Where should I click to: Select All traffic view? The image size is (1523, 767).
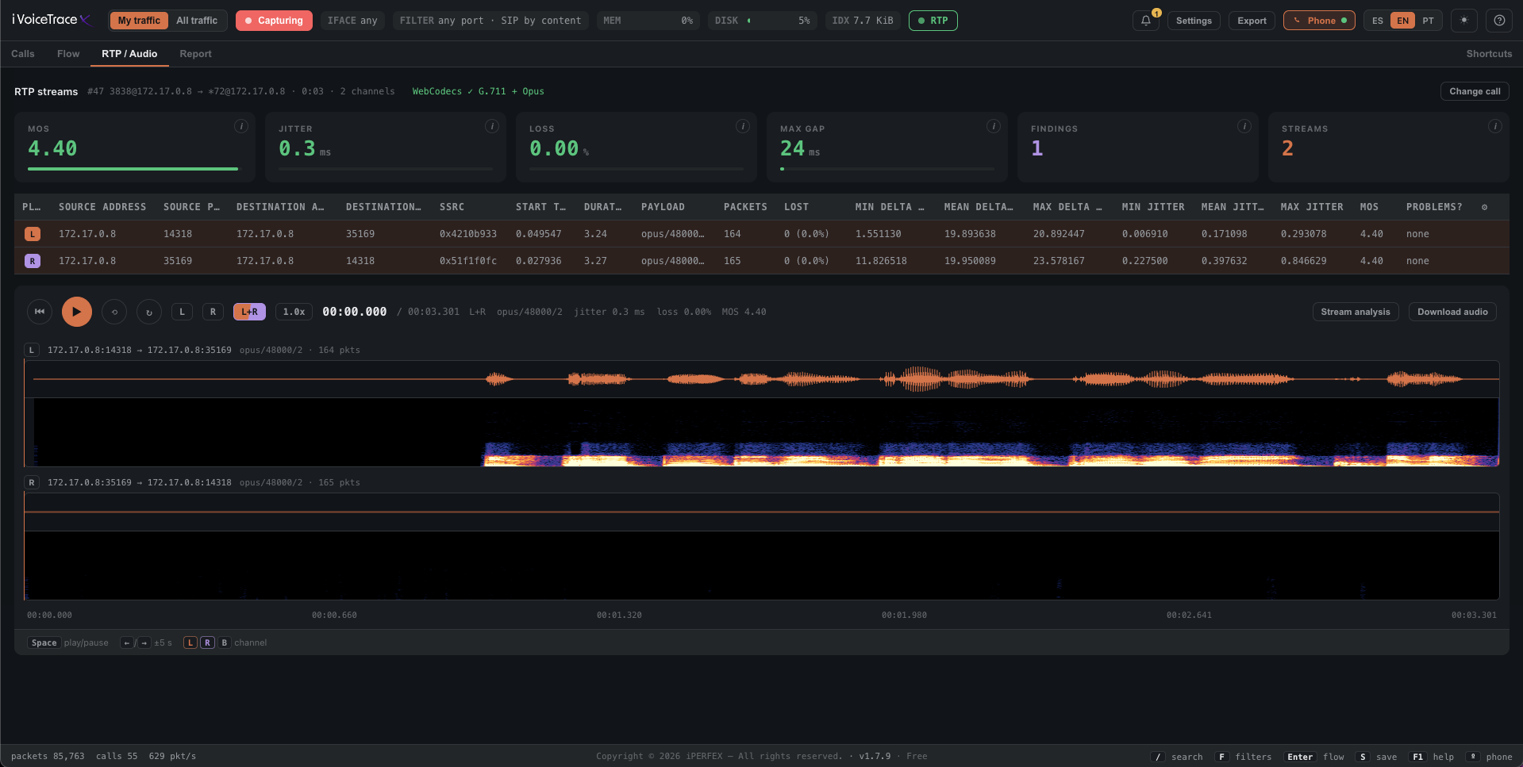tap(197, 21)
